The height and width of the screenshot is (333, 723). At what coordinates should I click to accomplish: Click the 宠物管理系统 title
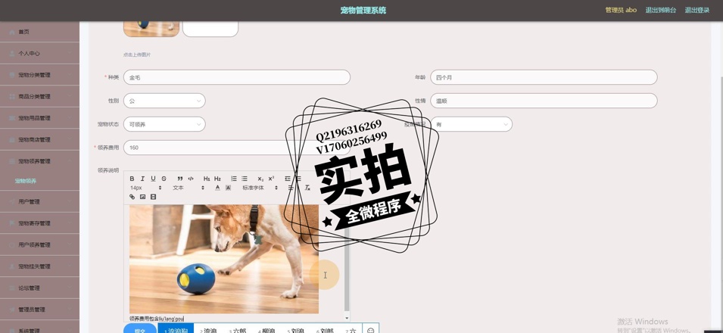(363, 10)
